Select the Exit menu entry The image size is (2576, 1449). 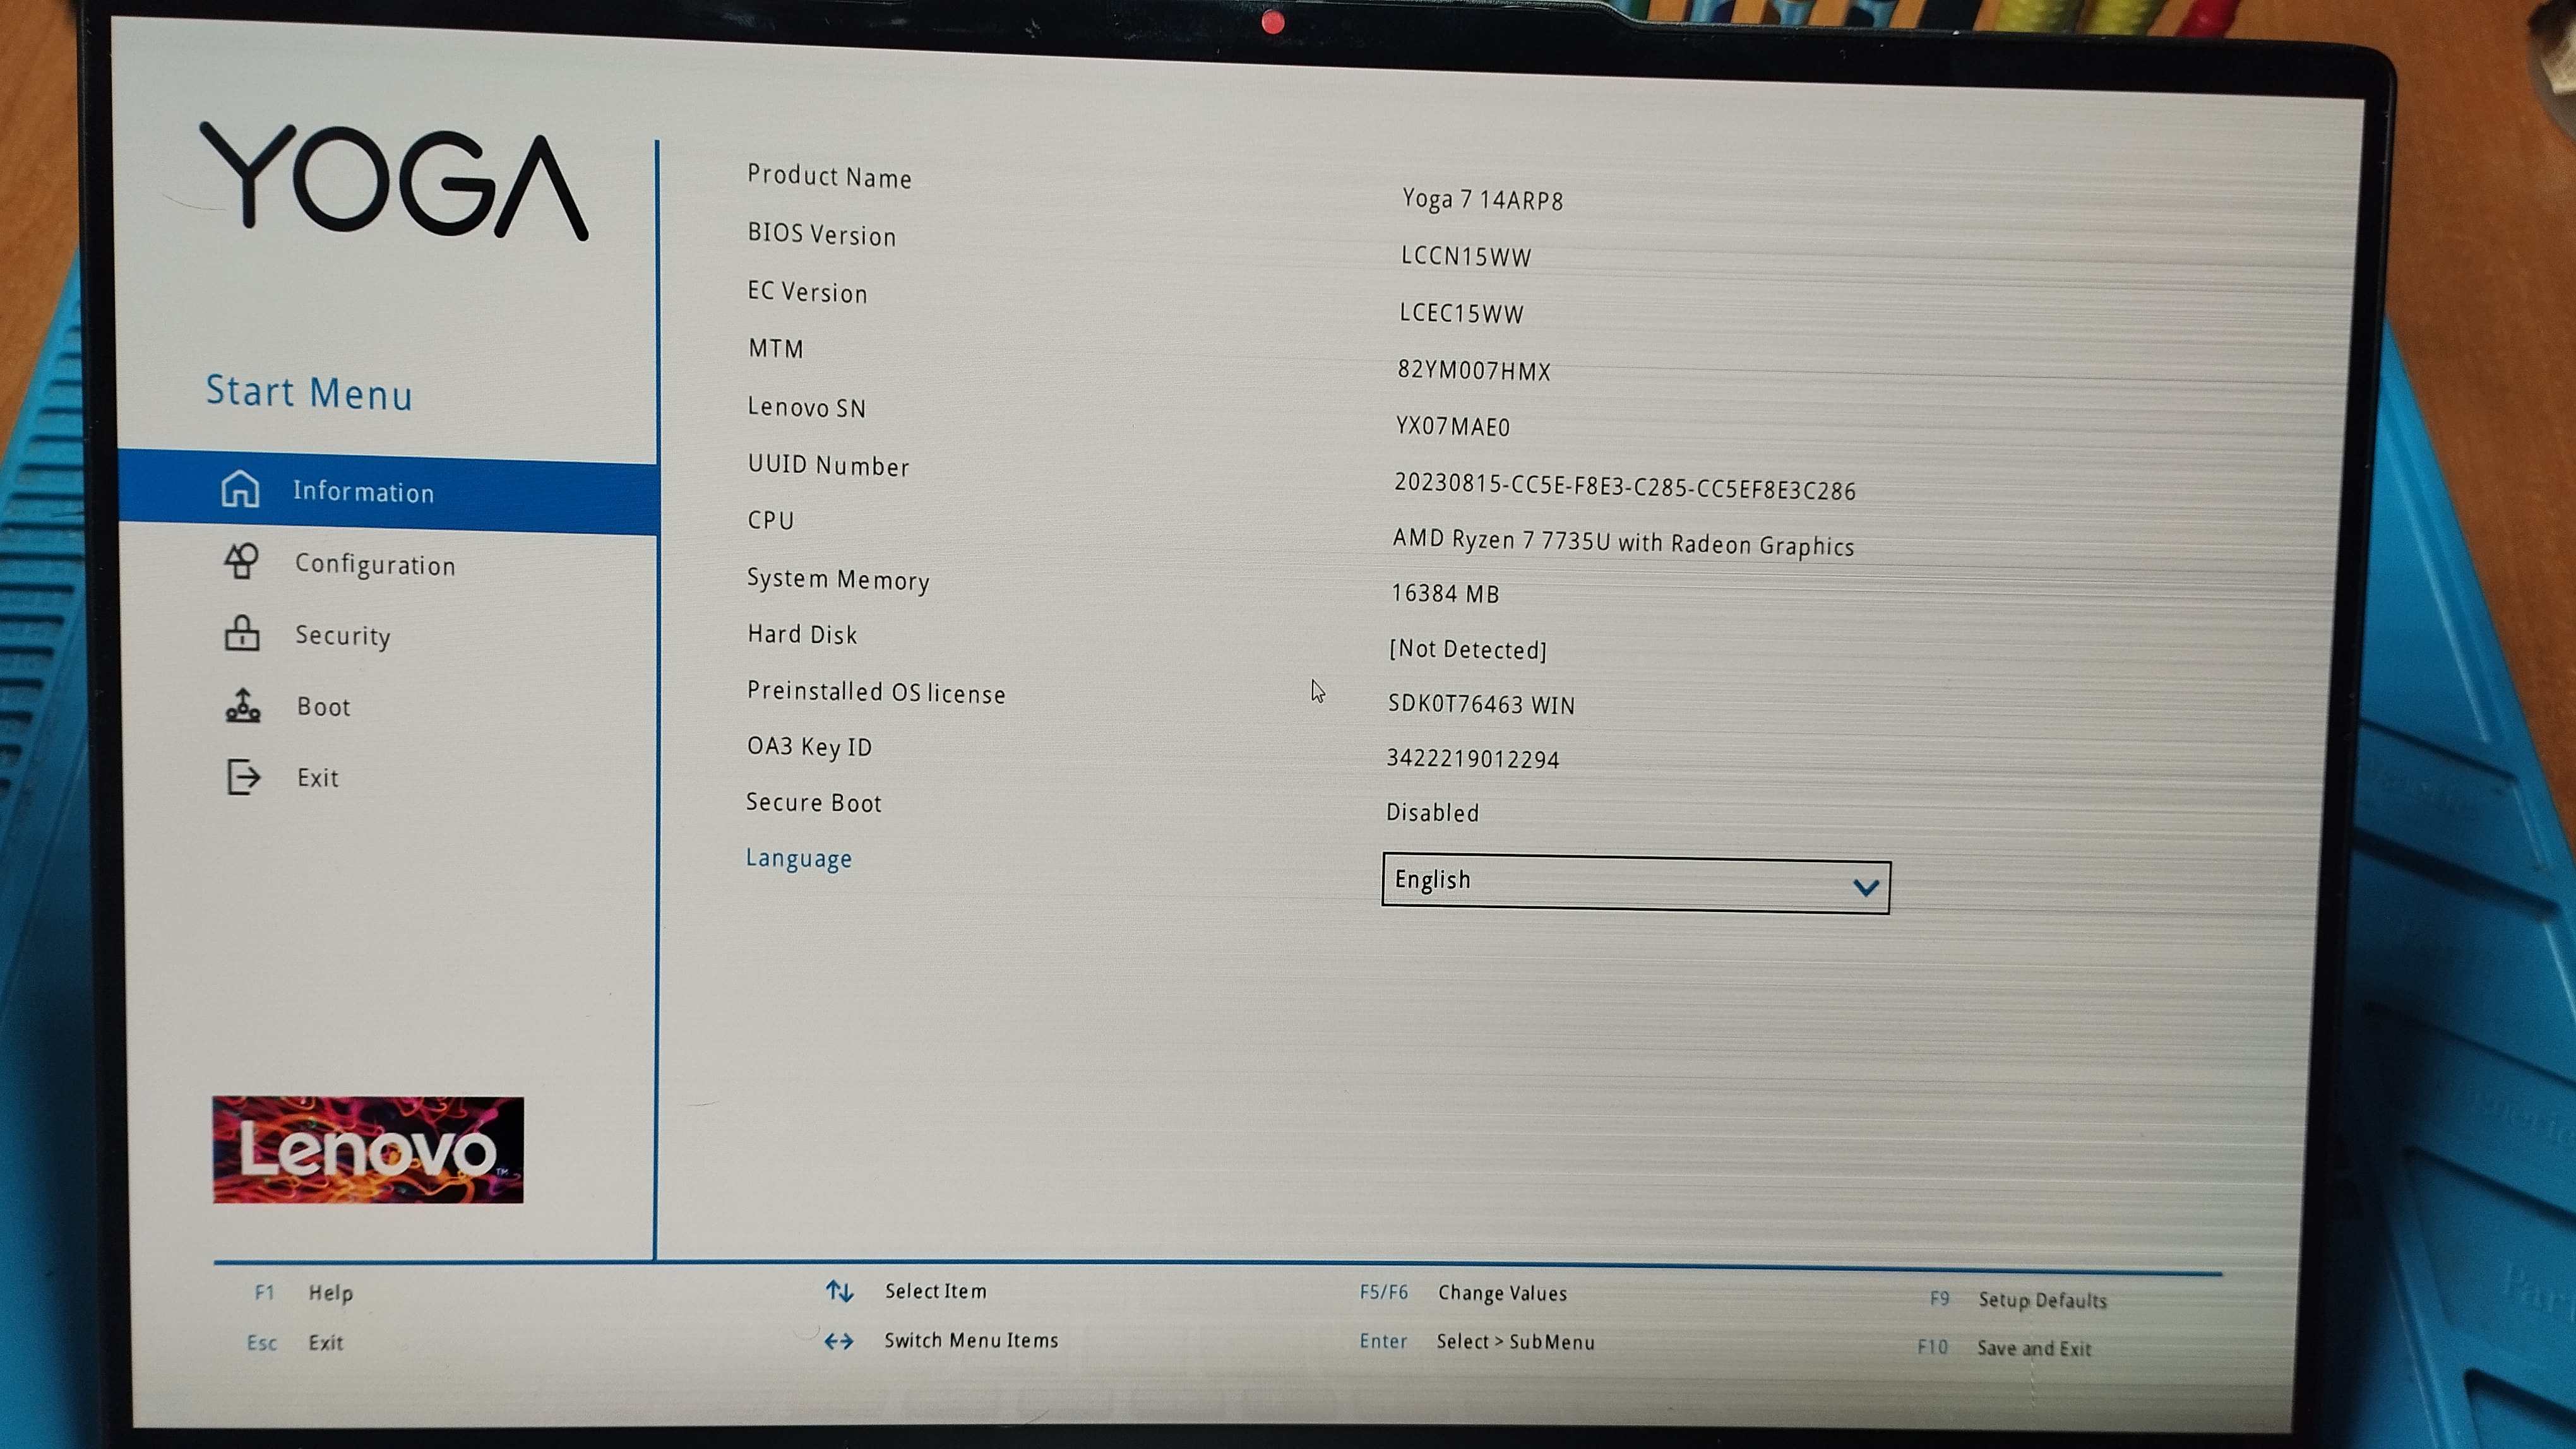click(317, 778)
